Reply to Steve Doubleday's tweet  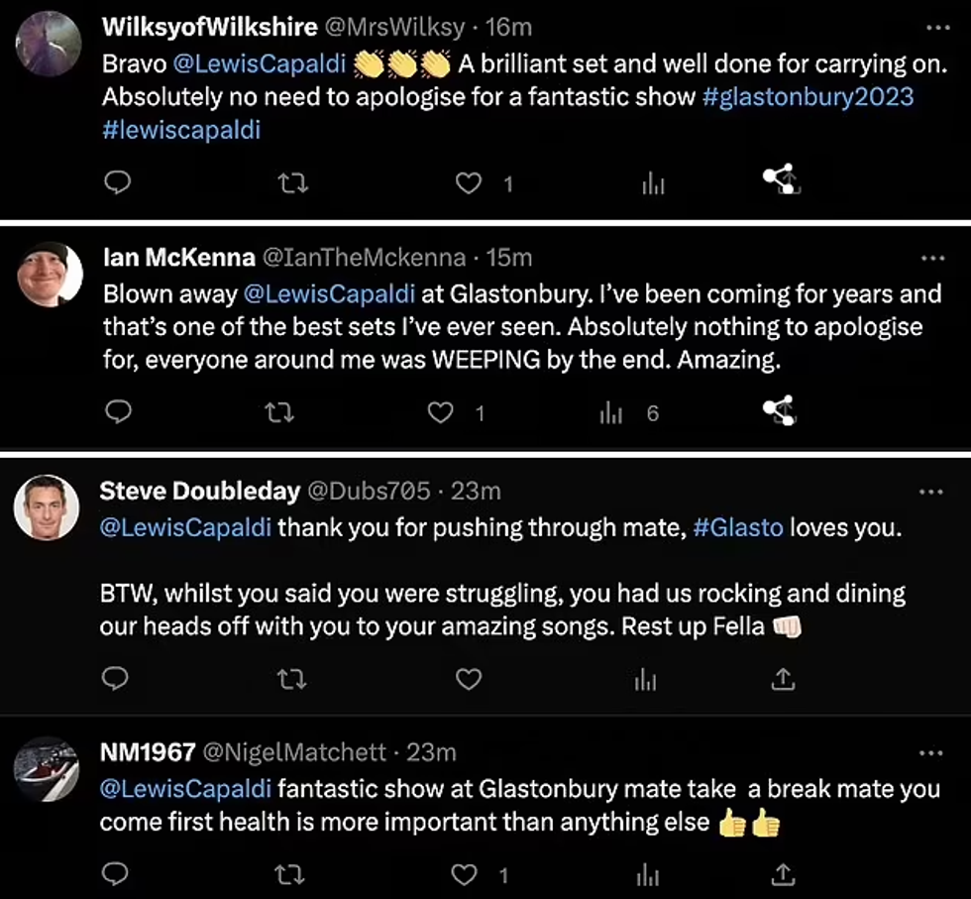point(117,679)
